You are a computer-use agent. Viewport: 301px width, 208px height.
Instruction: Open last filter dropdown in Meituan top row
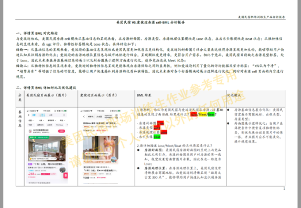click(x=62, y=121)
